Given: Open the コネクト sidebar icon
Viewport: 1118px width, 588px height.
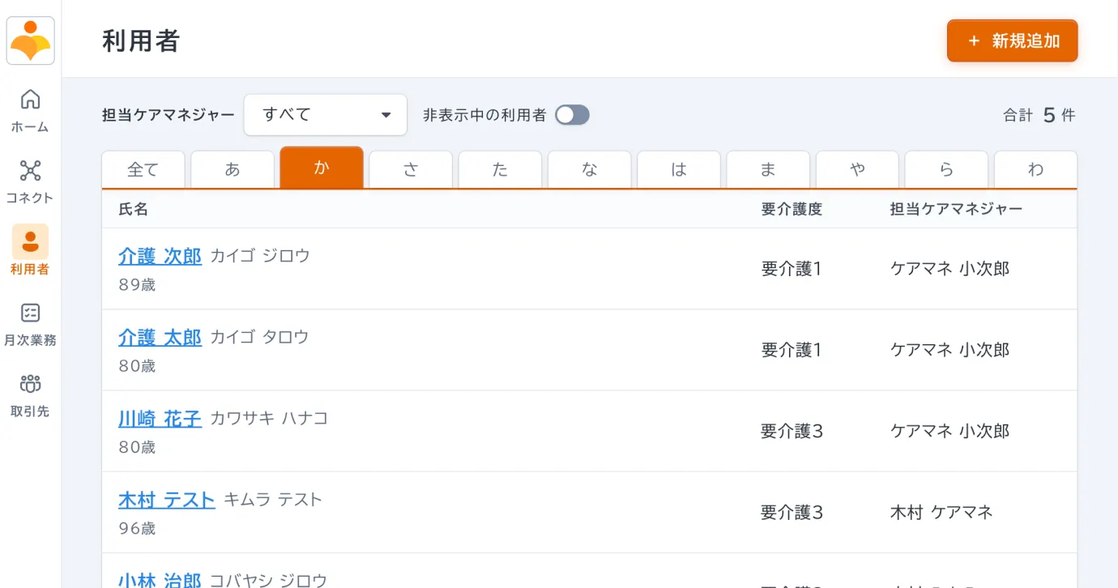Looking at the screenshot, I should point(30,171).
